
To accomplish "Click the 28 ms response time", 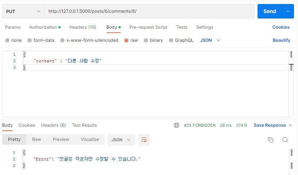I will point(226,125).
